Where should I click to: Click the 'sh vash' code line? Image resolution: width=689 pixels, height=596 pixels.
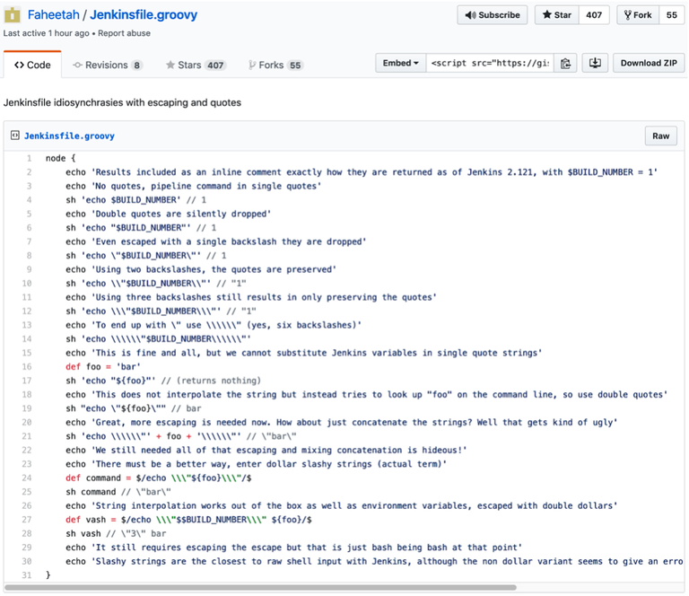(116, 533)
